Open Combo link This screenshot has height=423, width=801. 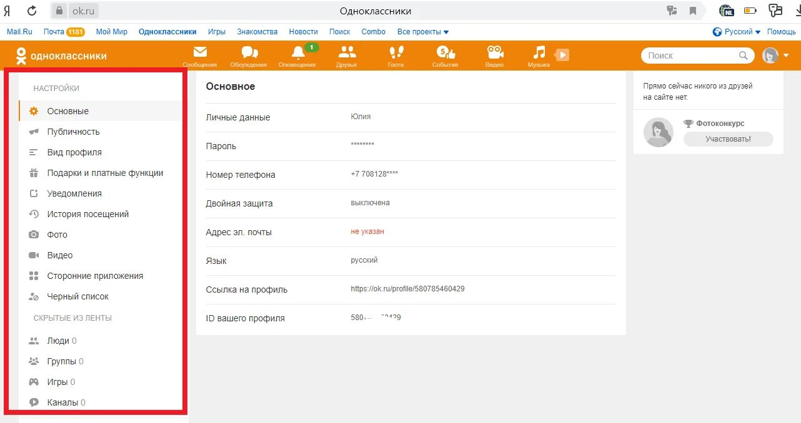point(374,32)
